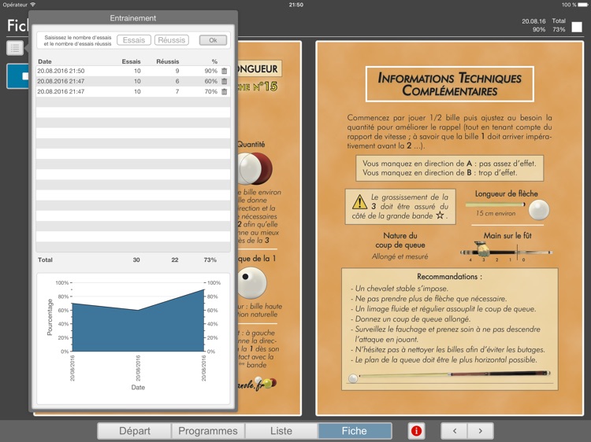Tap the 21:50 status bar clock
This screenshot has height=442, width=591.
(x=295, y=5)
